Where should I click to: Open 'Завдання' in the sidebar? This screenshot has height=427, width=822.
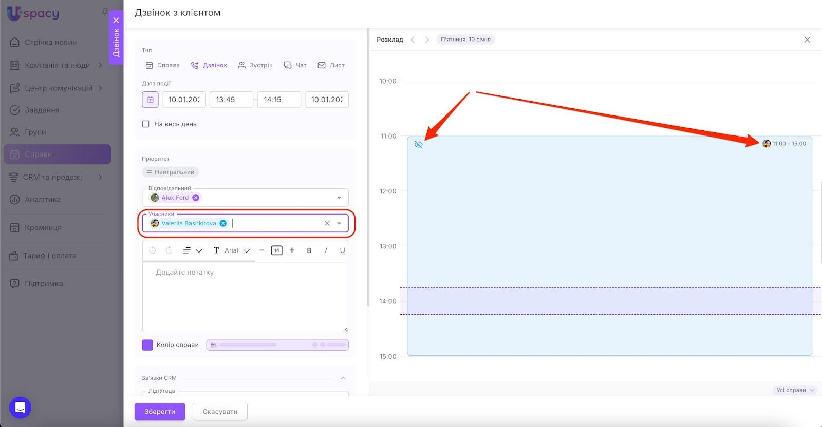pos(42,110)
